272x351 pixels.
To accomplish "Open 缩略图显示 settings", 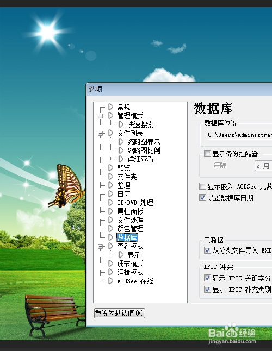I will (144, 142).
